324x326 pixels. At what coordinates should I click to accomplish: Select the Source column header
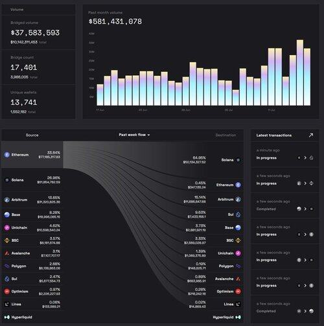[32, 135]
